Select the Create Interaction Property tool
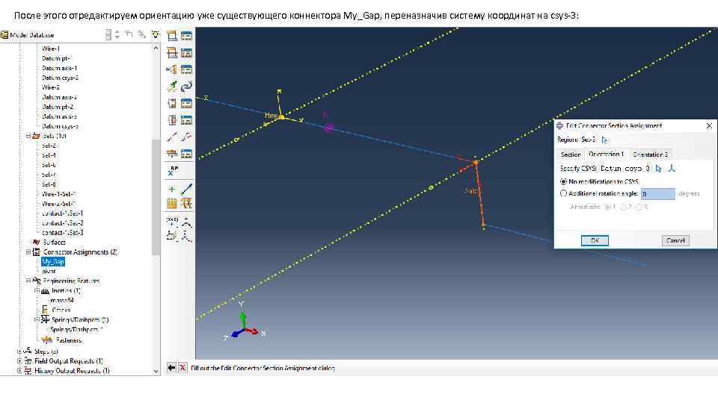This screenshot has height=403, width=718. (x=172, y=52)
